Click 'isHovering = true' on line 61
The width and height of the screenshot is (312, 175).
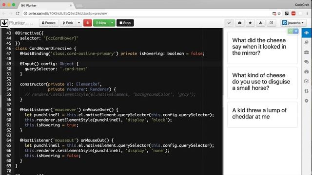(56, 125)
